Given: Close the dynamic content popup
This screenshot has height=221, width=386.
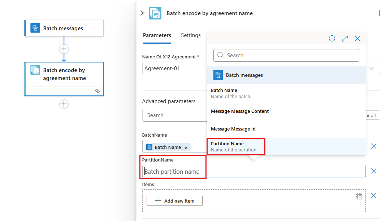Looking at the screenshot, I should click(x=357, y=39).
